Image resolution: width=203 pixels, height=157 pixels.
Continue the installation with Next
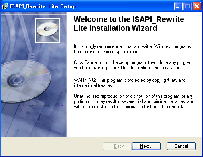(146, 146)
